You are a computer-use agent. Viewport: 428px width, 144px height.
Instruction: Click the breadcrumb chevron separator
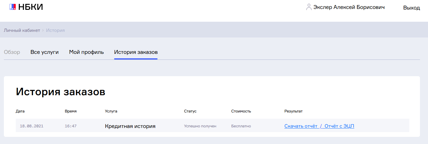pyautogui.click(x=43, y=30)
